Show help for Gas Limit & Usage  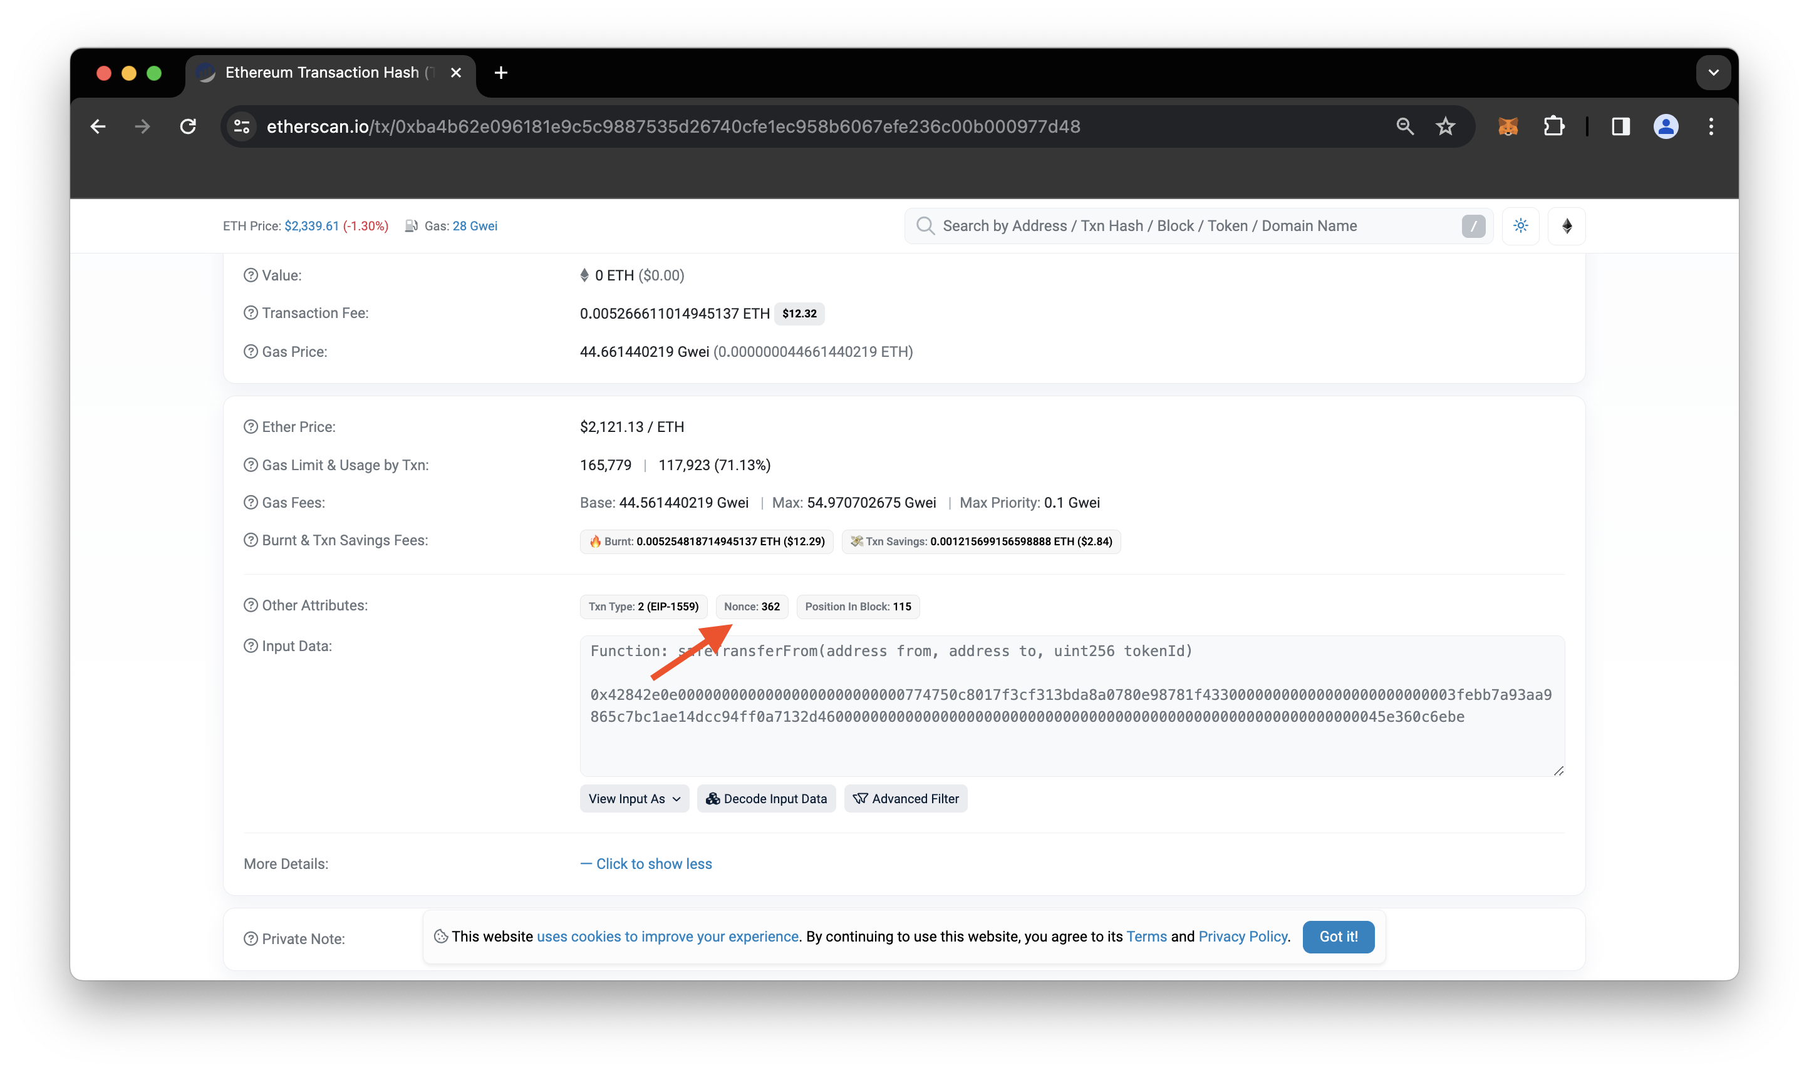tap(251, 465)
